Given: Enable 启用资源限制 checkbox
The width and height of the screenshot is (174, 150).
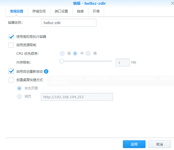Looking at the screenshot, I should (x=11, y=45).
